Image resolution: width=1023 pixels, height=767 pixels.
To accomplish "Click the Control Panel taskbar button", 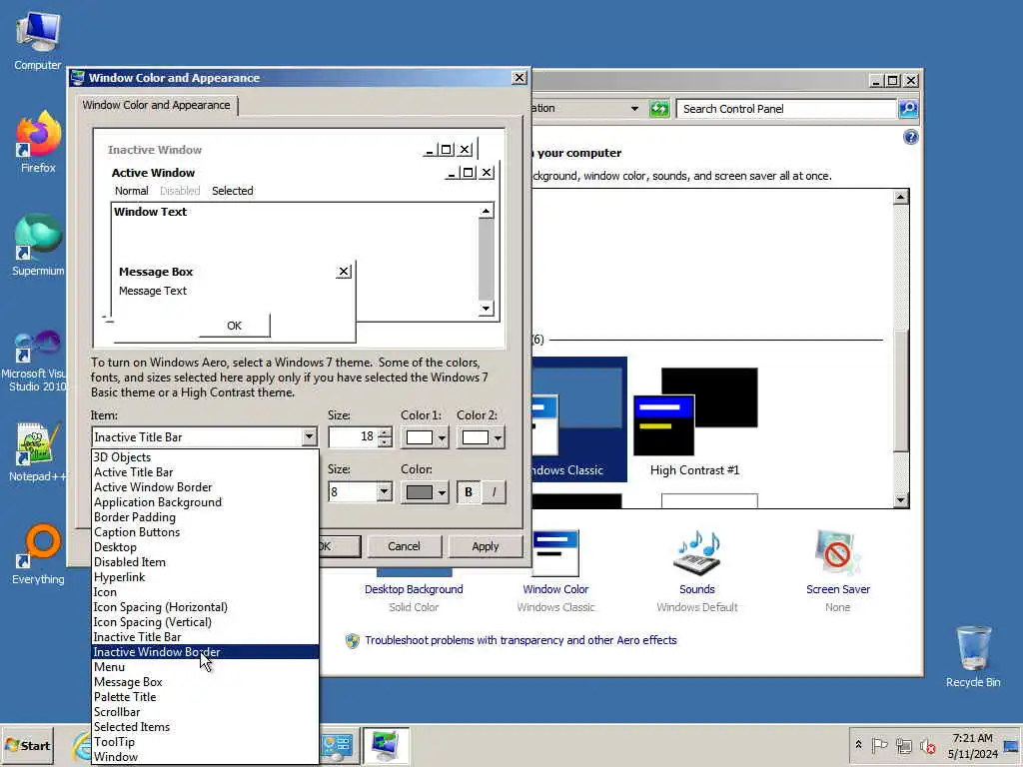I will pos(337,745).
